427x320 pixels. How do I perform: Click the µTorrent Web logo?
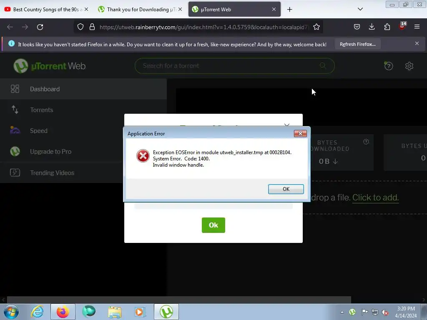(50, 66)
